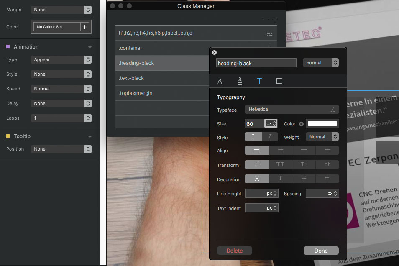Clear the typography color with x icon
399x266 pixels.
tap(301, 124)
